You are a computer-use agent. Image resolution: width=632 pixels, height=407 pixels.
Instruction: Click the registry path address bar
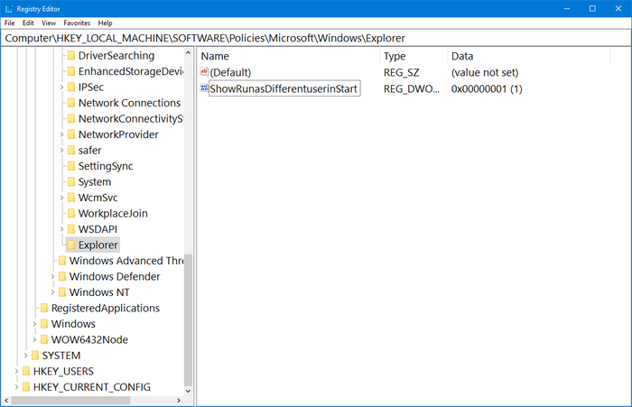point(316,38)
